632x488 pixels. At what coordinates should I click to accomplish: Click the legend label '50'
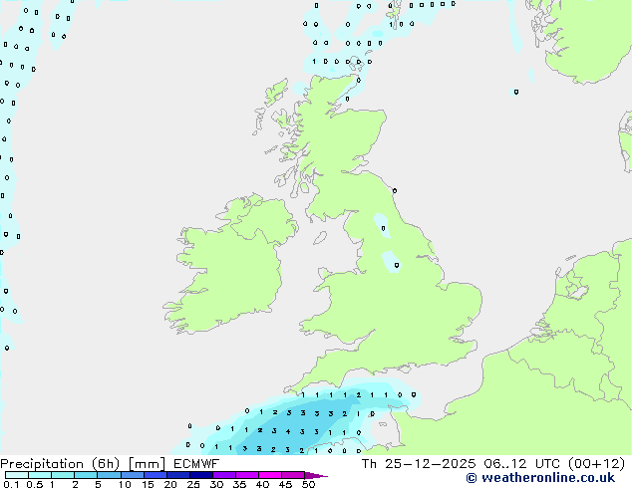308,484
